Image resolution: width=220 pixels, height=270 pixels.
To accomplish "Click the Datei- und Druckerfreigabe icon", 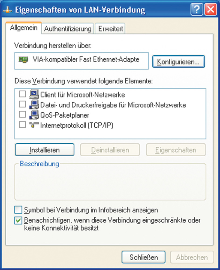I will click(x=34, y=104).
